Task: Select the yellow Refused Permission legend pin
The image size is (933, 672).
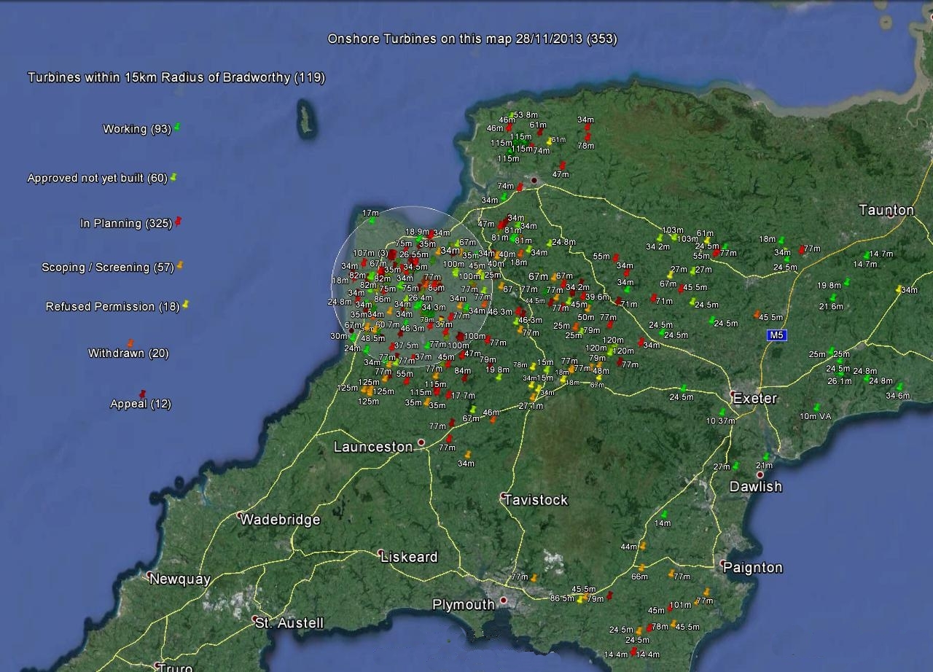Action: click(185, 304)
